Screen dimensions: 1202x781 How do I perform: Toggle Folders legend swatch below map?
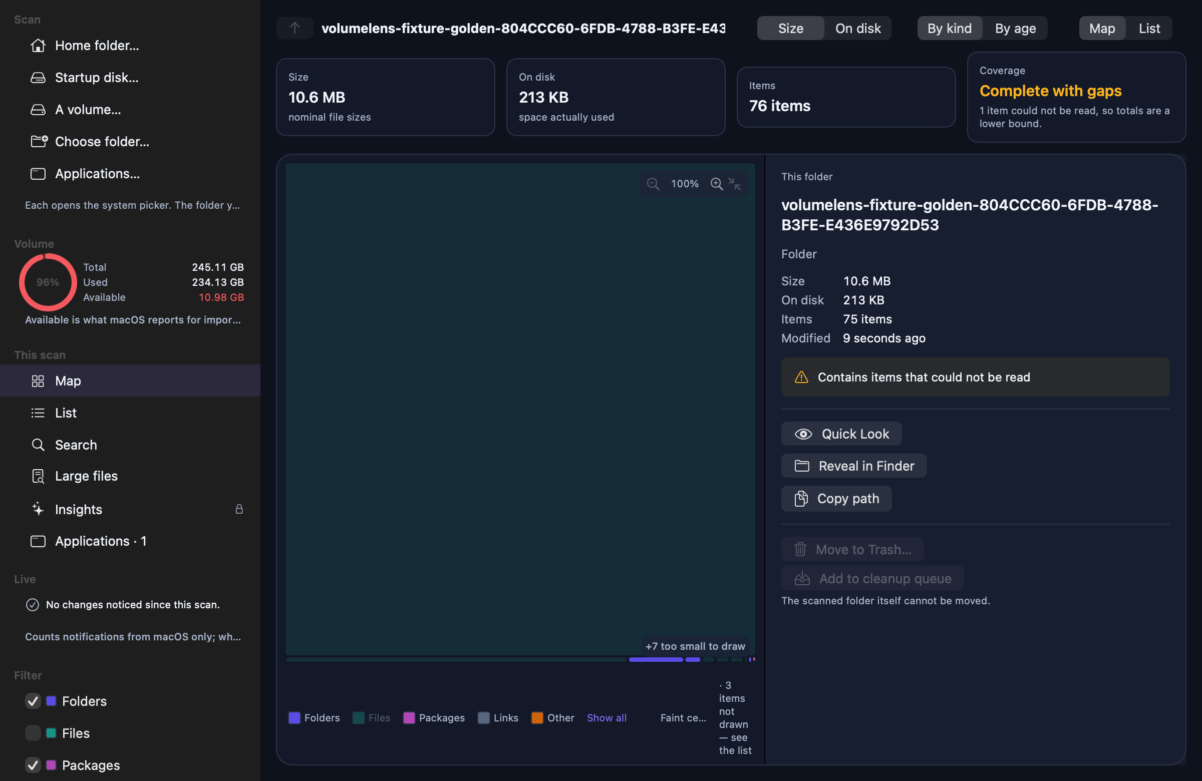pos(314,718)
